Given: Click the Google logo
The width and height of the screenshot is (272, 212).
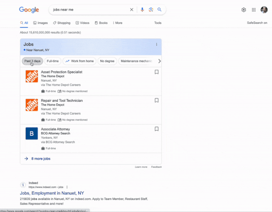Looking at the screenshot, I should click(x=29, y=10).
